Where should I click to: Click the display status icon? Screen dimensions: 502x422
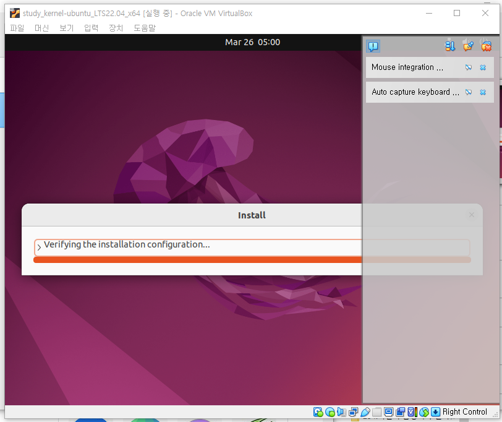[388, 411]
